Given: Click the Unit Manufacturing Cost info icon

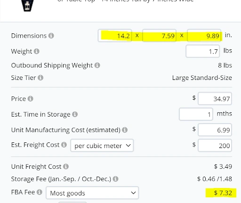Looking at the screenshot, I should 125,130.
